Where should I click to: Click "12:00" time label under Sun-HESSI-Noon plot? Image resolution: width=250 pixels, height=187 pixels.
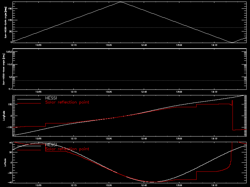click(x=38, y=92)
